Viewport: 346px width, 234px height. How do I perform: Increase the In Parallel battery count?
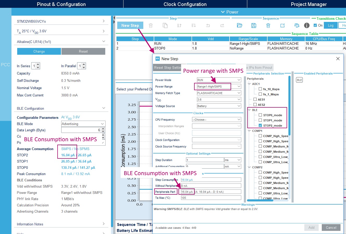click(x=84, y=64)
